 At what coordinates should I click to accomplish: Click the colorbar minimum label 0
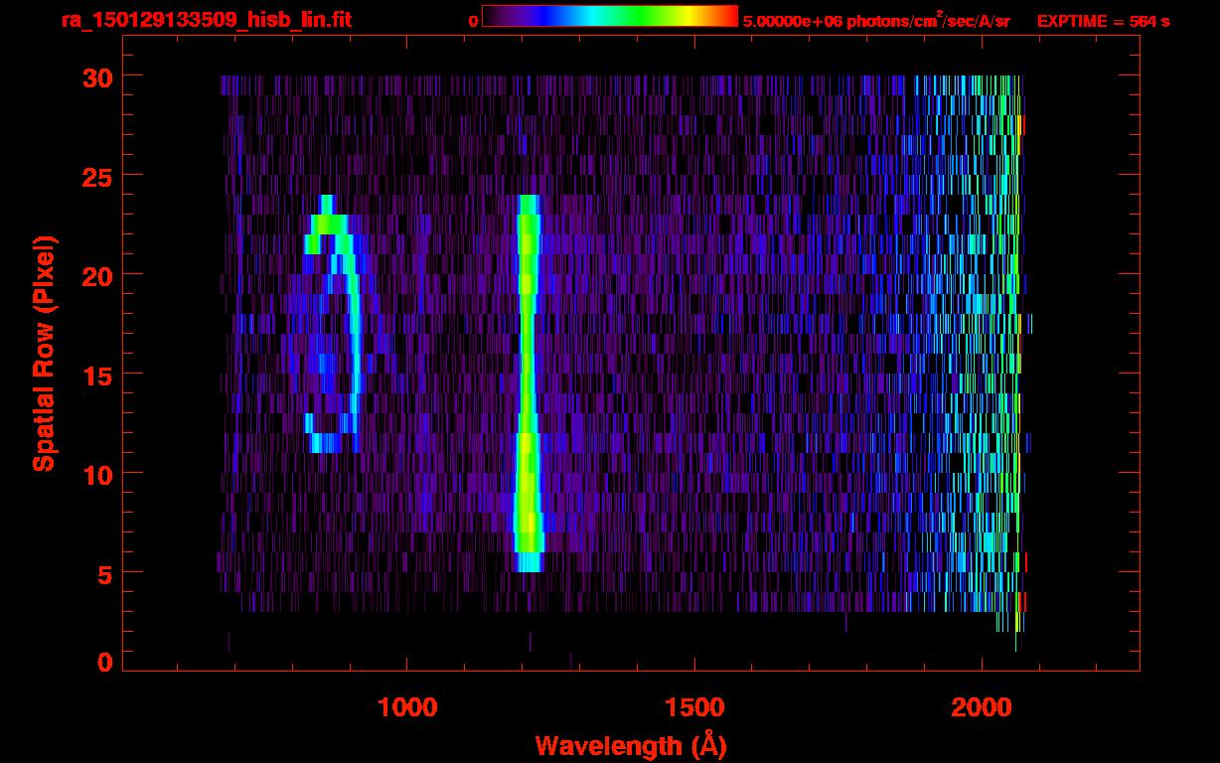pyautogui.click(x=473, y=20)
